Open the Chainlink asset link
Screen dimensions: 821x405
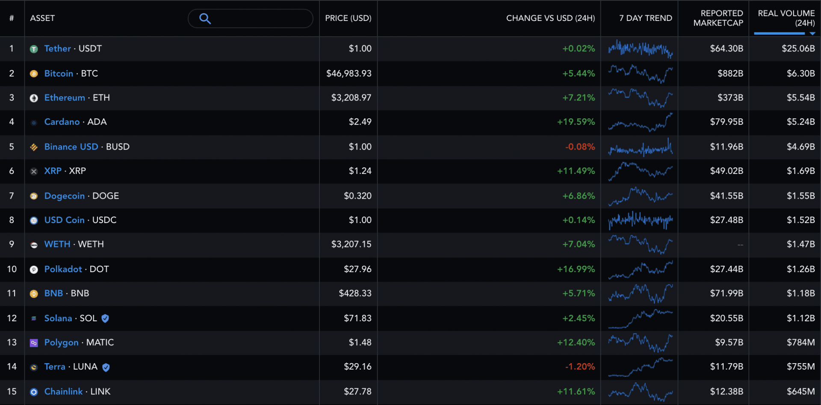click(64, 392)
